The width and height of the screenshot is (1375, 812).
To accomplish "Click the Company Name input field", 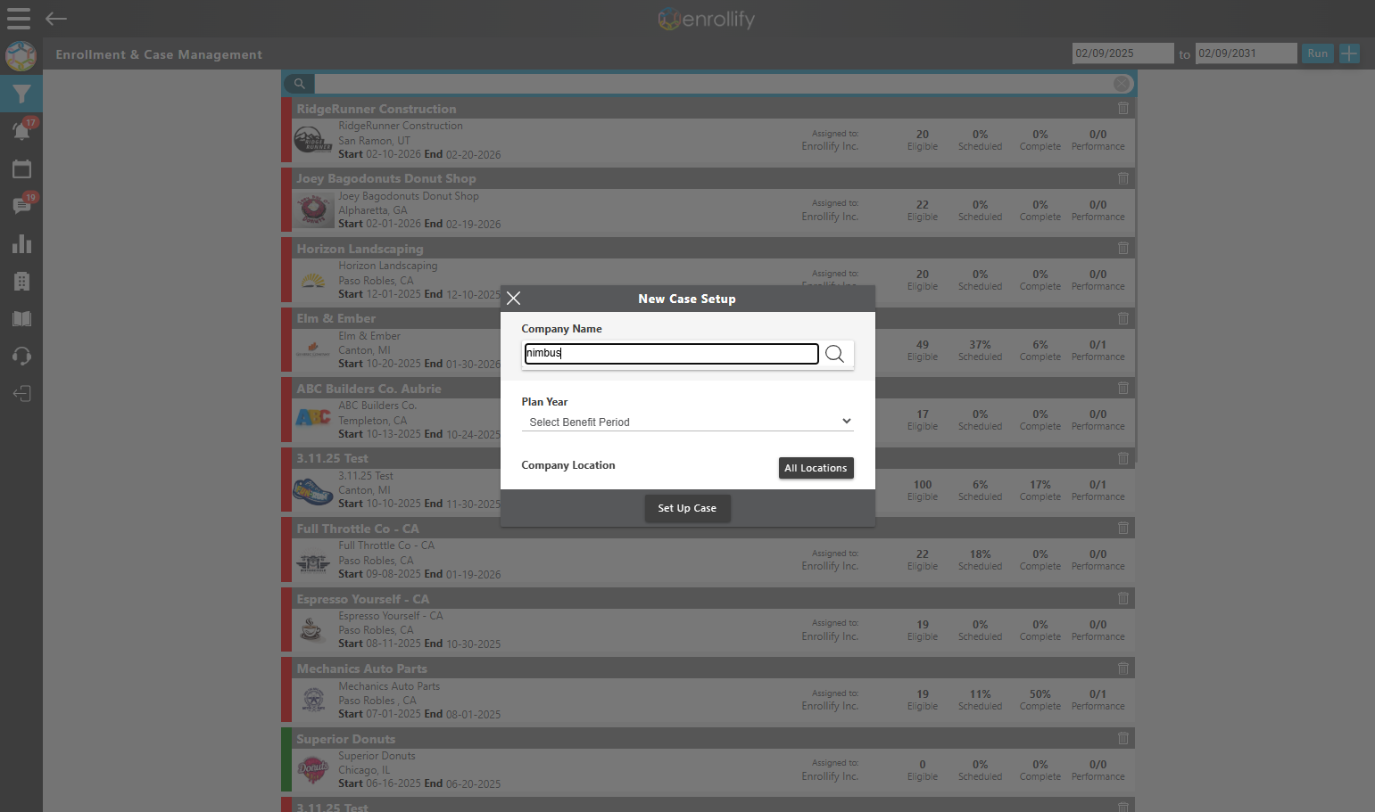I will (x=671, y=354).
